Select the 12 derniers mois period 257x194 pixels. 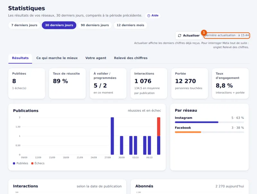coord(130,25)
